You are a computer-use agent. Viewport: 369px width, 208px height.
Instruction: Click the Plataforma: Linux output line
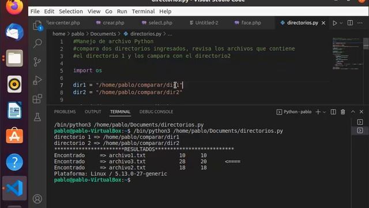coord(110,174)
